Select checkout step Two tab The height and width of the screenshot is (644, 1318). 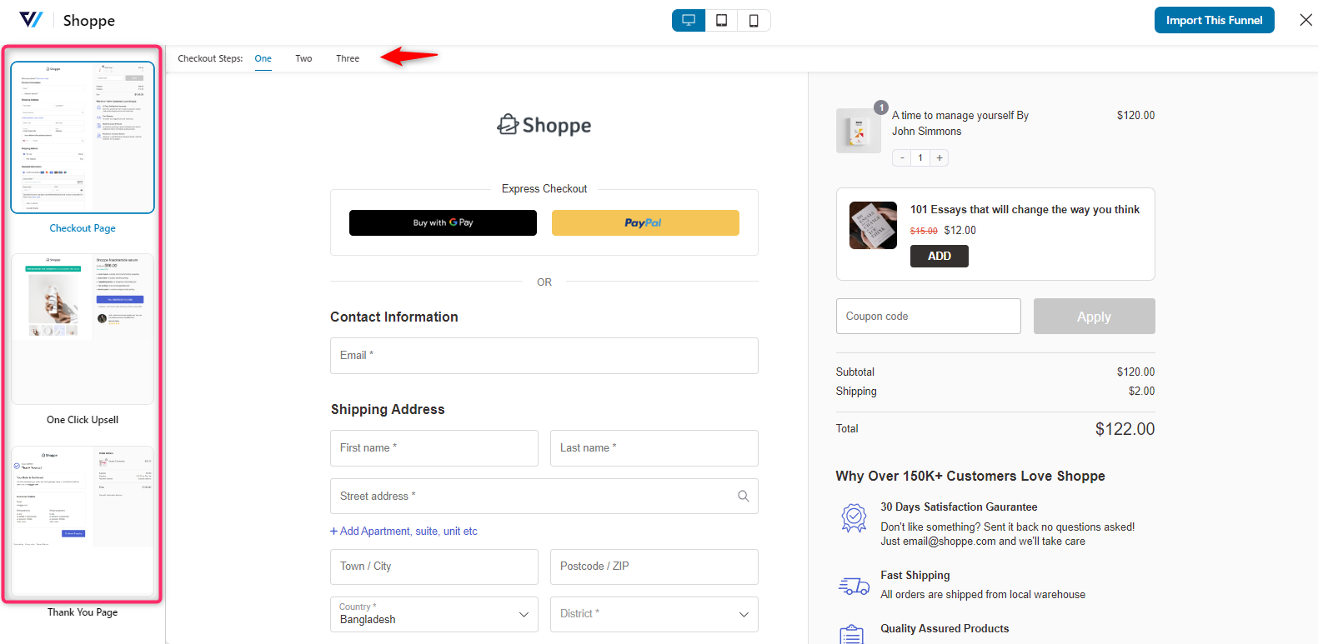point(303,58)
